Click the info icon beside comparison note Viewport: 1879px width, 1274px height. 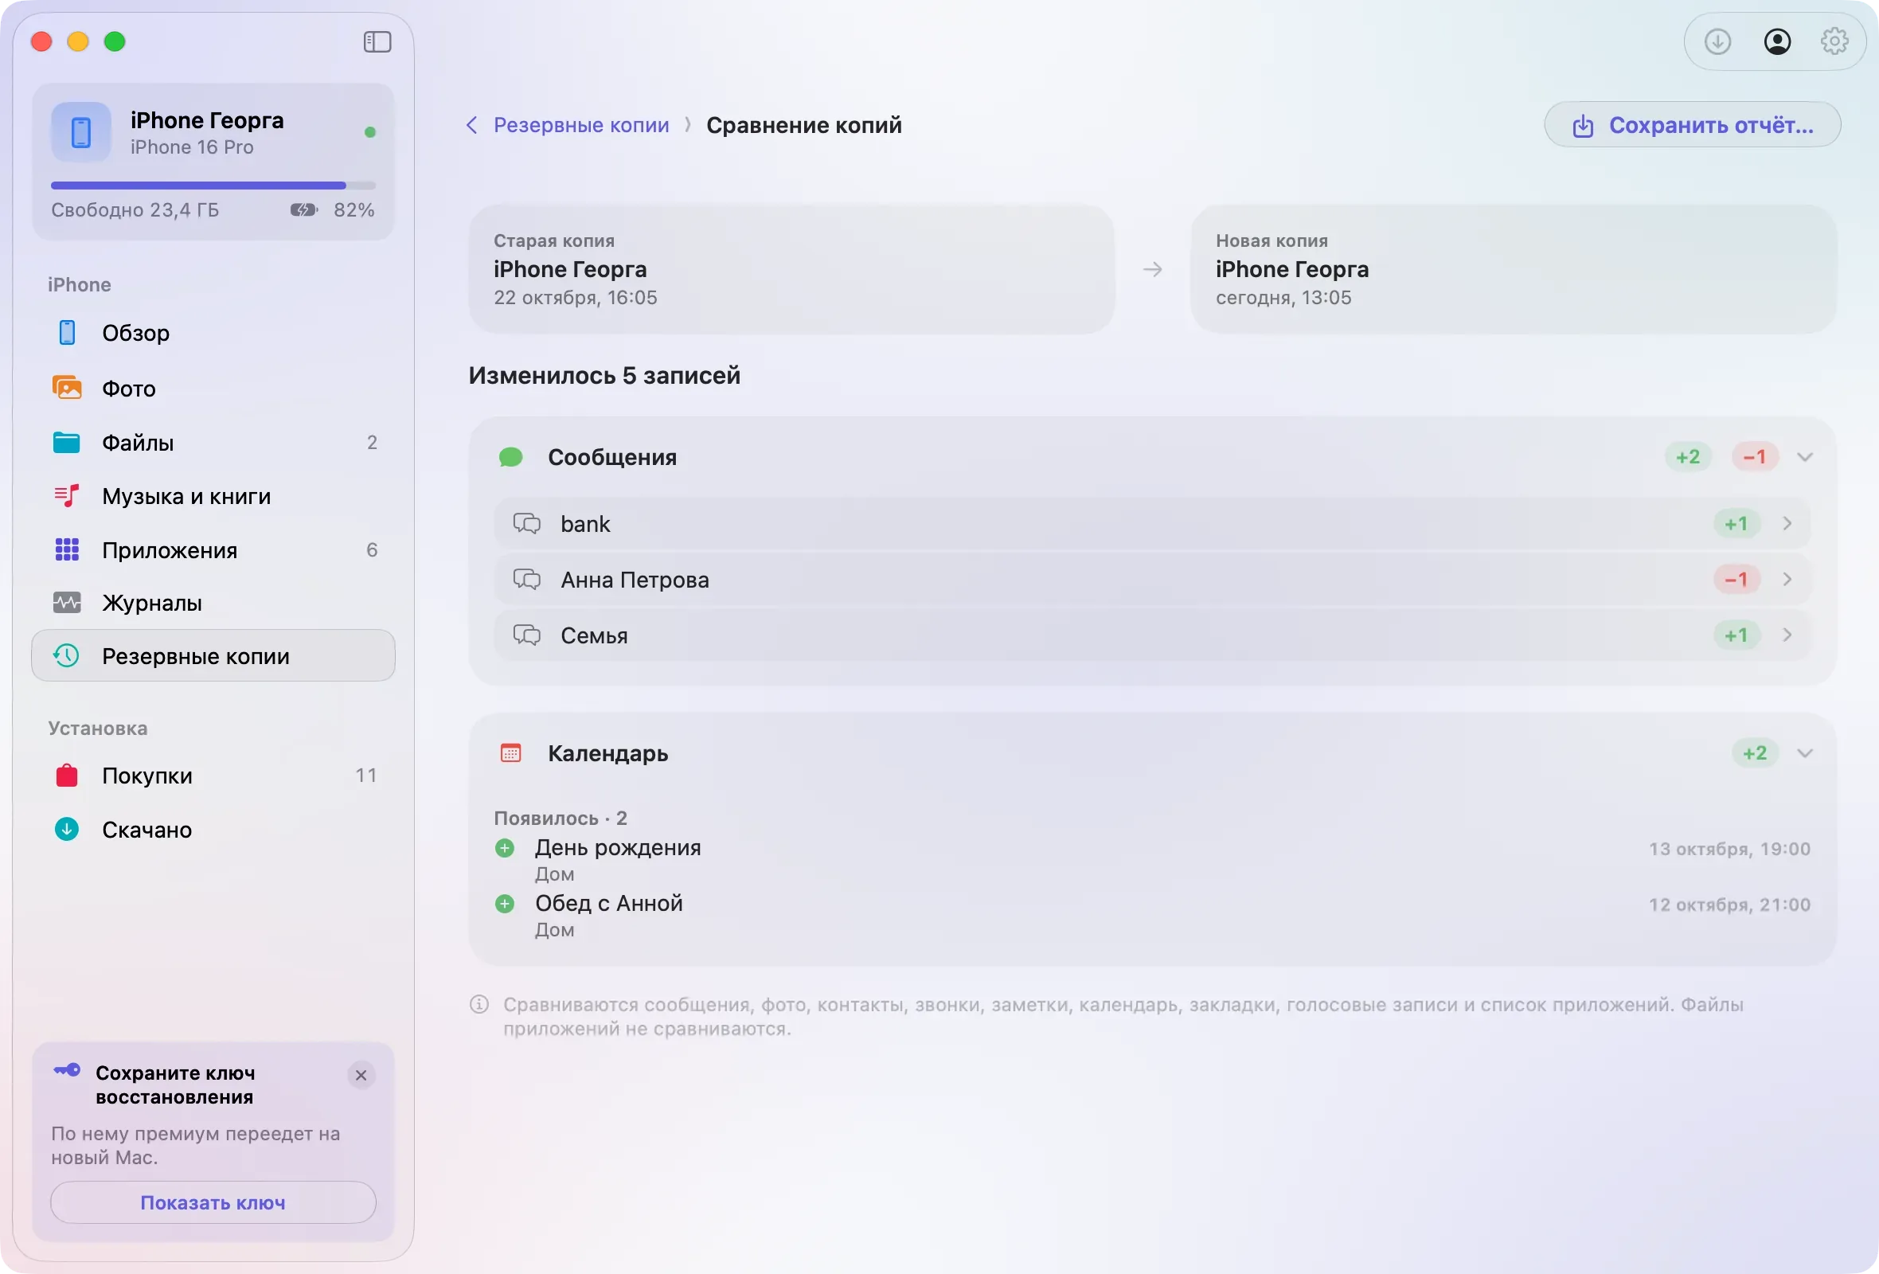coord(479,1004)
